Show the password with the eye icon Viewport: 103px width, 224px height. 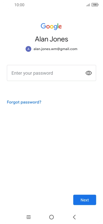89,73
